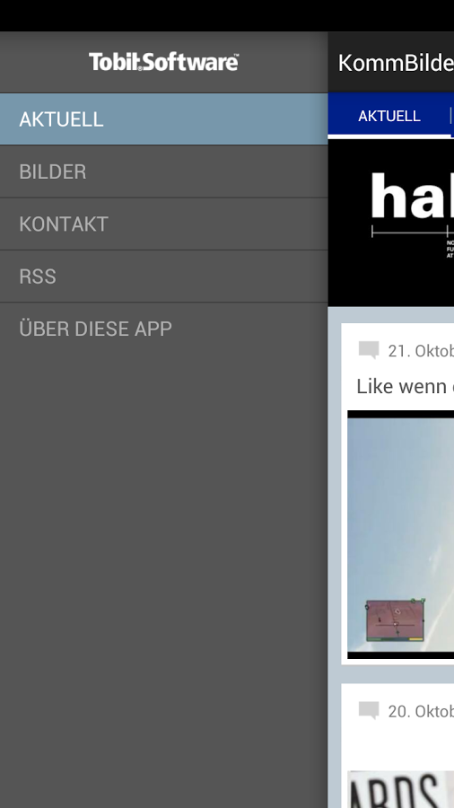Open the bottom image with large letters
The height and width of the screenshot is (808, 454).
400,789
